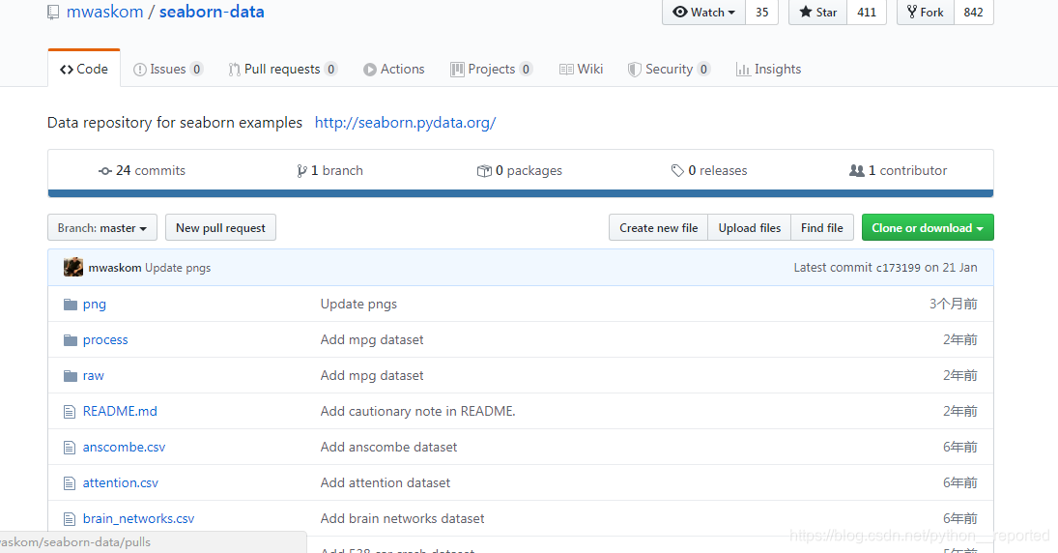
Task: View the 1 contributor page
Action: (898, 171)
